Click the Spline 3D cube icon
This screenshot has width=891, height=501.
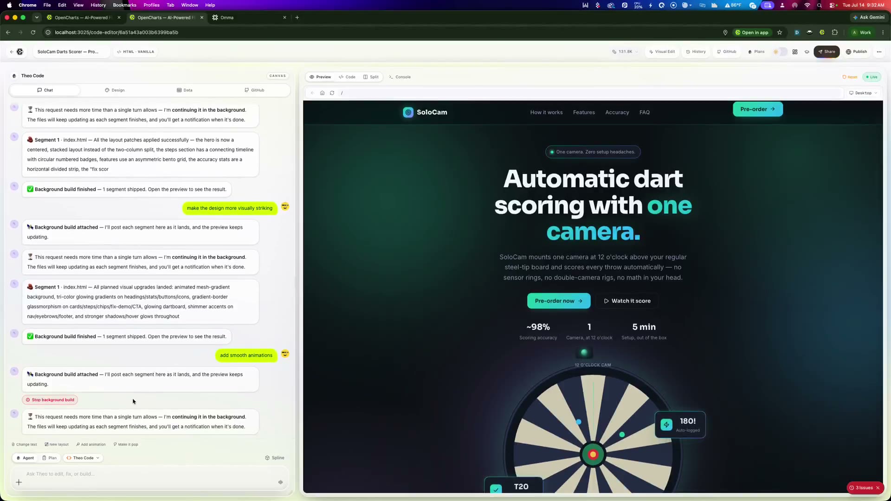(267, 458)
